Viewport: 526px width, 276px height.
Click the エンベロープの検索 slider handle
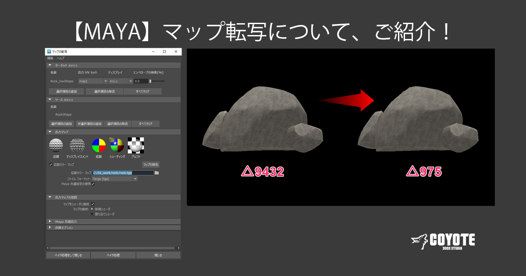150,81
